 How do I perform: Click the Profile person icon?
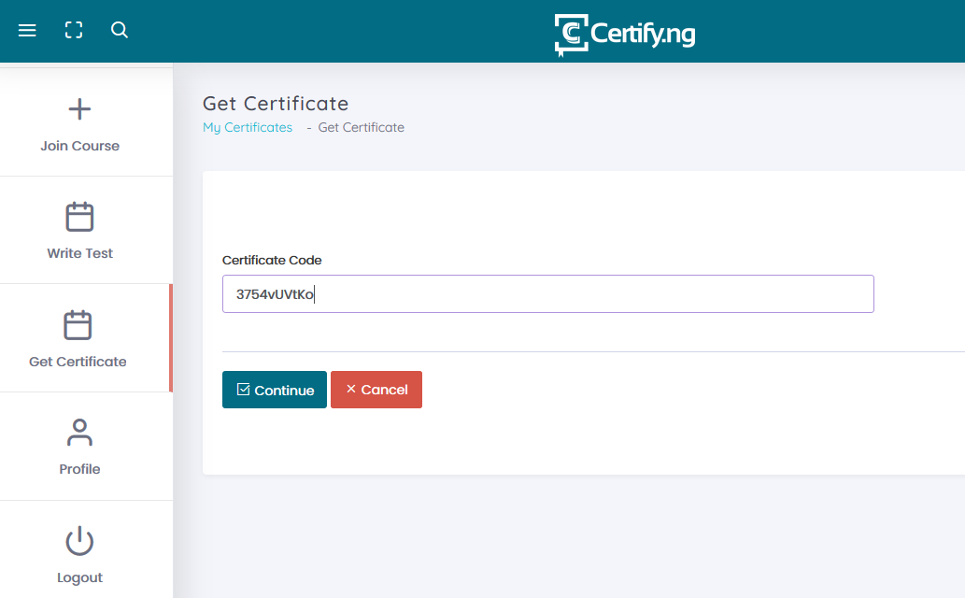[x=80, y=433]
